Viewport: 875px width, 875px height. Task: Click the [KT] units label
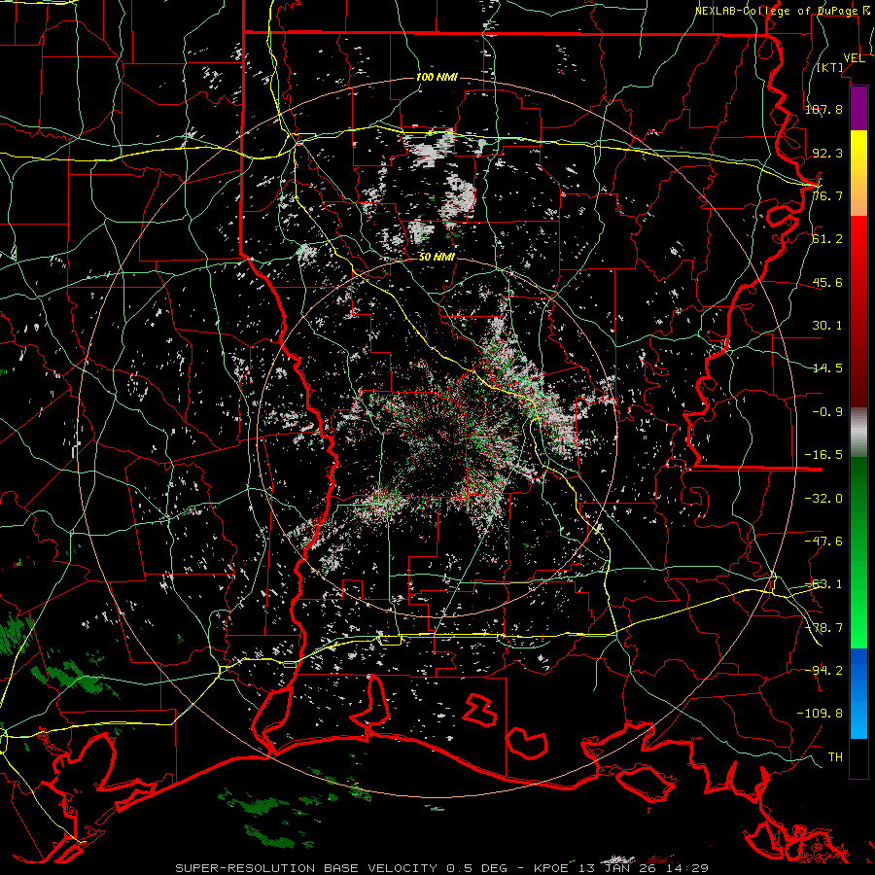point(830,67)
